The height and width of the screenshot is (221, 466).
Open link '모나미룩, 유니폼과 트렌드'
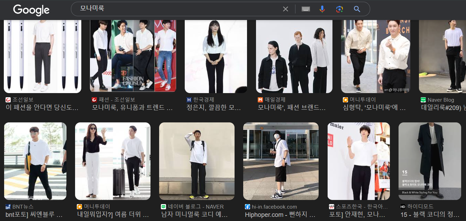133,107
